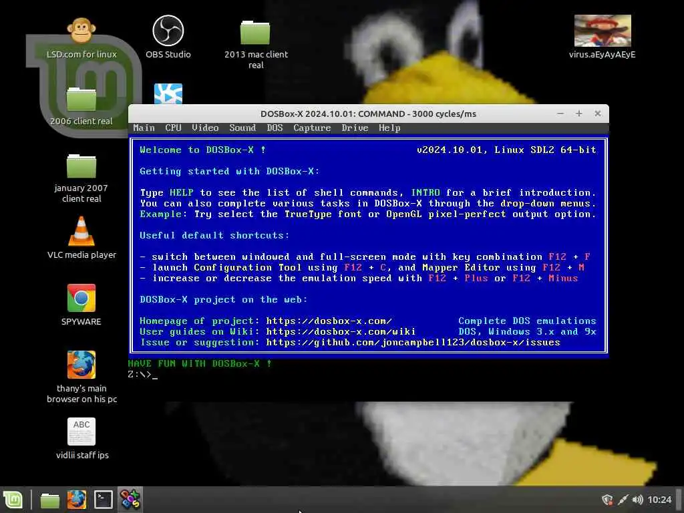Open the file manager from the taskbar
The width and height of the screenshot is (684, 513).
(49, 500)
